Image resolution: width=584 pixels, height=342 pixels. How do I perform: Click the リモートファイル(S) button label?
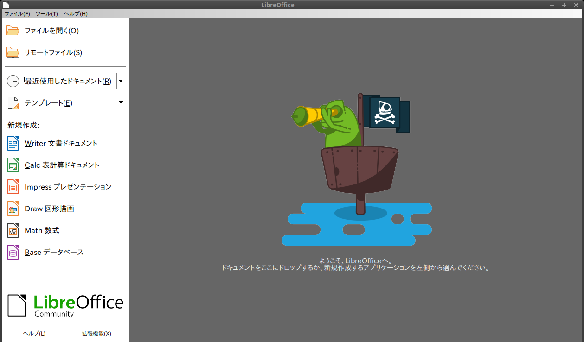tap(53, 53)
